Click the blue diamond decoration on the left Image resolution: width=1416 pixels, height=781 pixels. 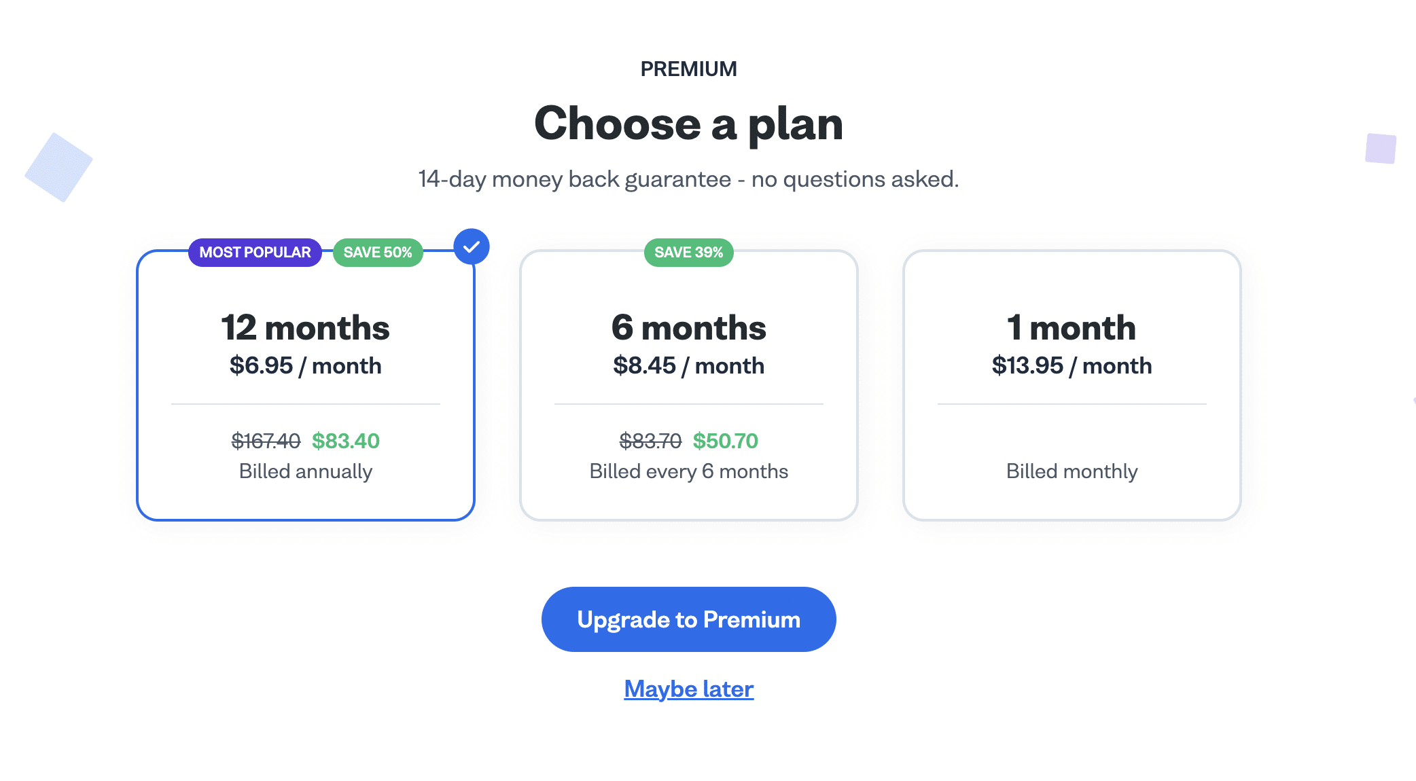click(x=58, y=167)
